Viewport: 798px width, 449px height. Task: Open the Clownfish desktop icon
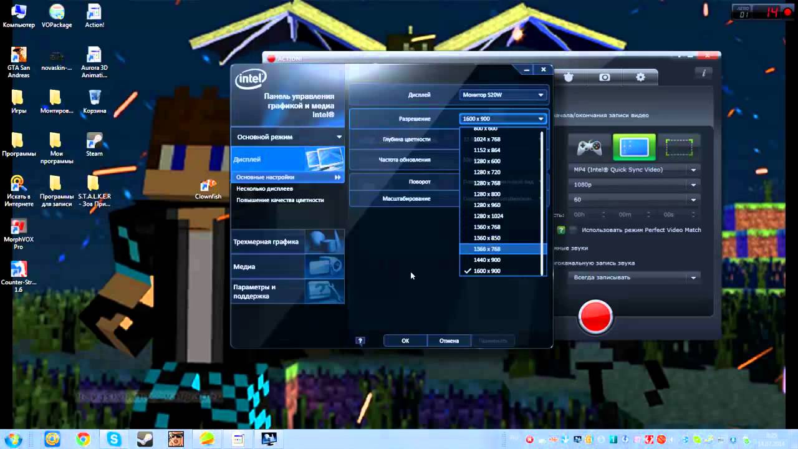(x=208, y=189)
